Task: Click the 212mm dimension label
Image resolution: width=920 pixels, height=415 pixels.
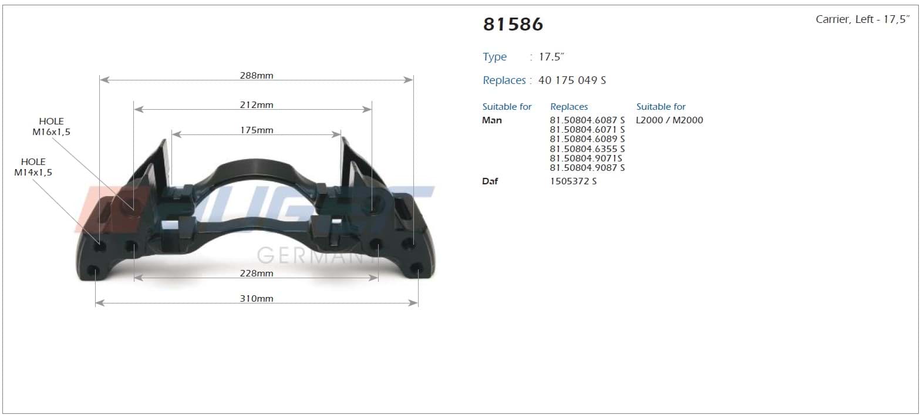Action: click(x=257, y=105)
